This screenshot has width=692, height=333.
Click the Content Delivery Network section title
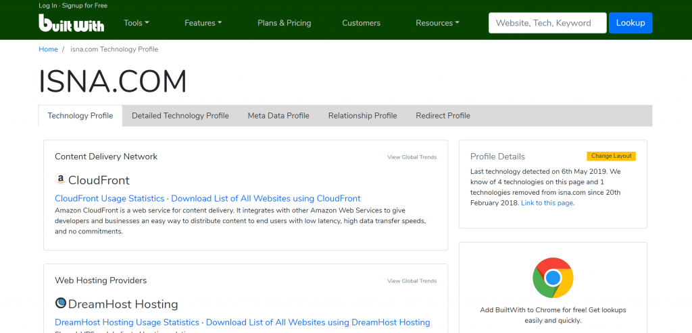click(x=106, y=156)
